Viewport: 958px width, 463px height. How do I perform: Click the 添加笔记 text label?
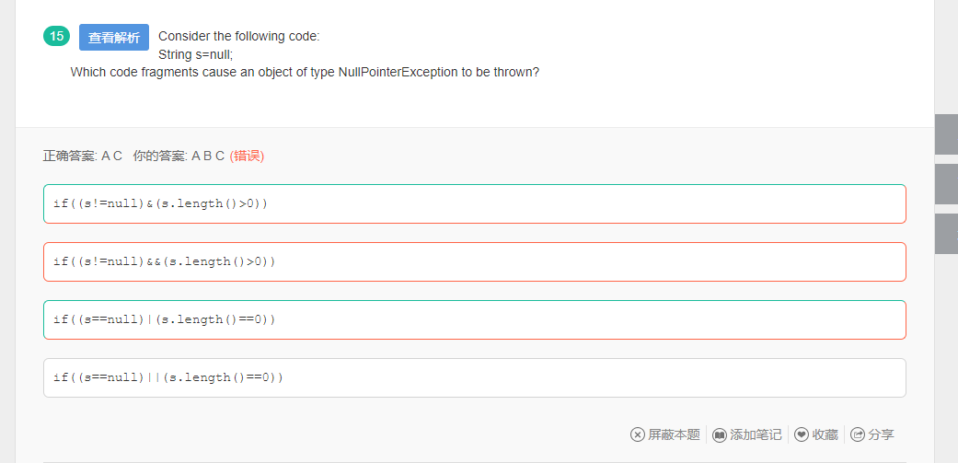point(756,434)
